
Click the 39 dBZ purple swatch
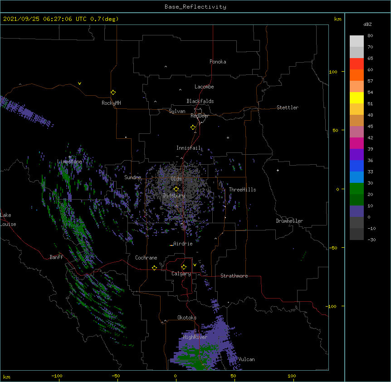click(357, 155)
